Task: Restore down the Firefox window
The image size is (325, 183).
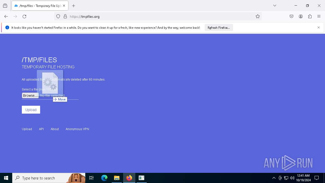Action: point(307,6)
